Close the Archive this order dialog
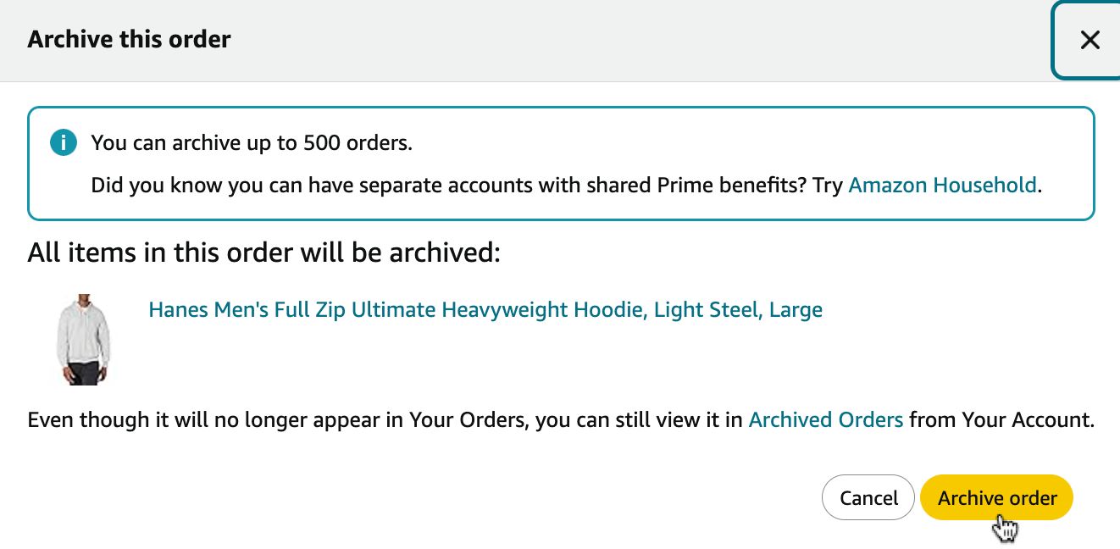1120x549 pixels. (1090, 40)
